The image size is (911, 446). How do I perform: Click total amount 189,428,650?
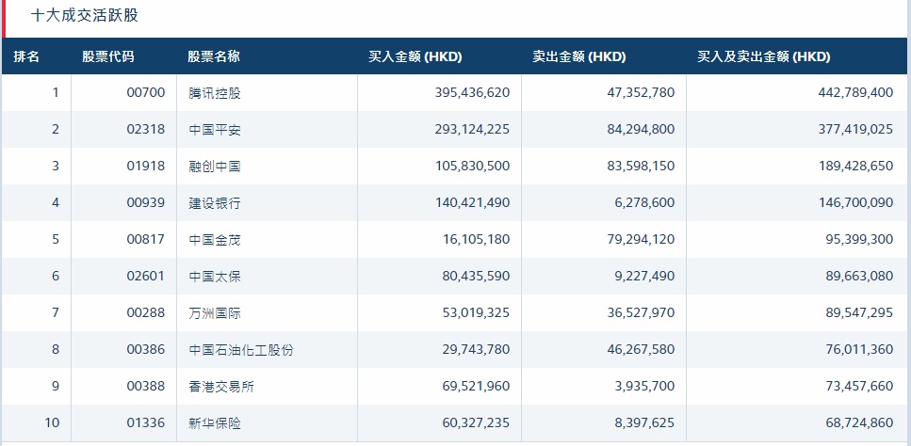(x=855, y=166)
